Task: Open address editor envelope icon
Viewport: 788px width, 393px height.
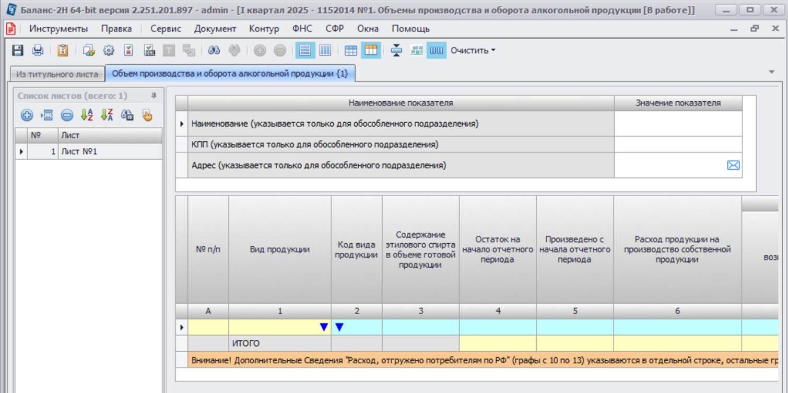Action: 733,165
